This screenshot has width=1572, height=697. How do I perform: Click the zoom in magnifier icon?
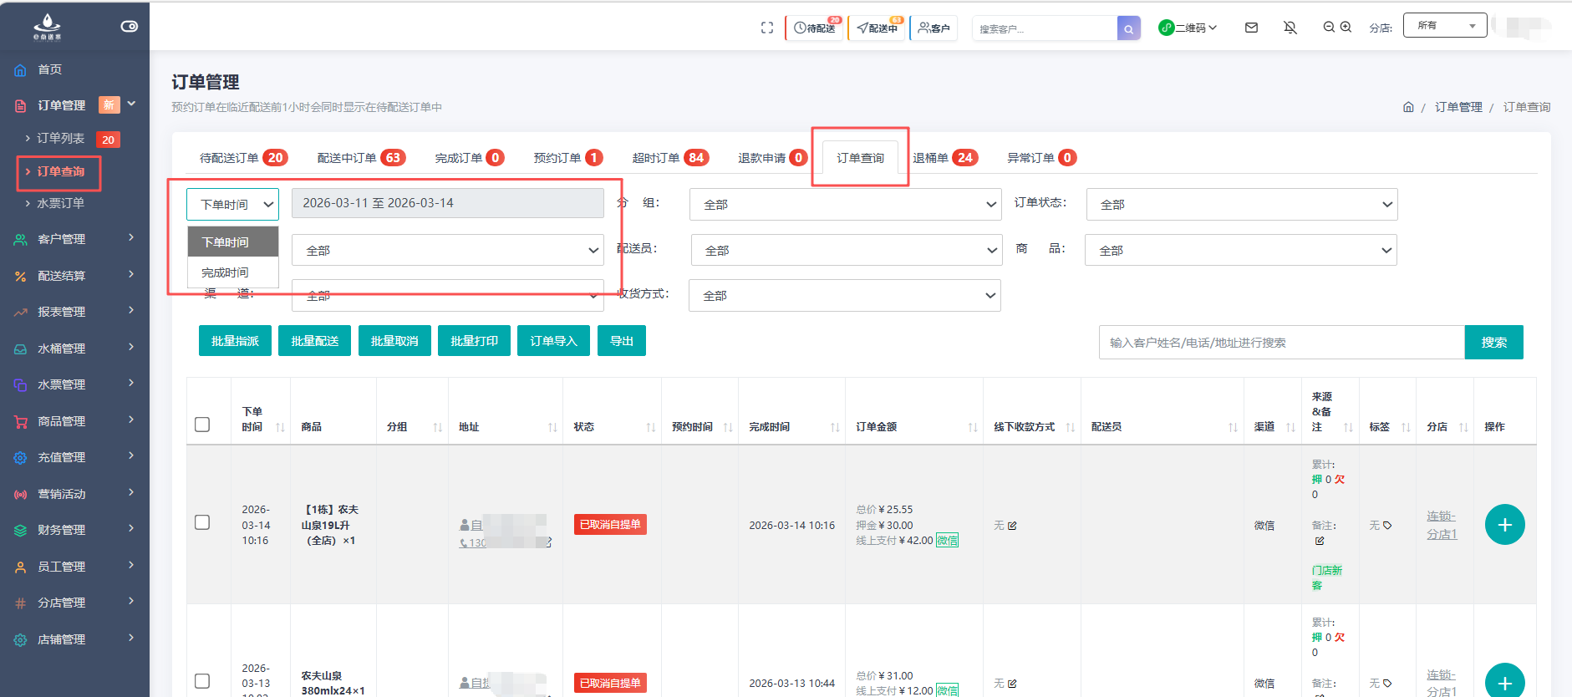click(1346, 28)
